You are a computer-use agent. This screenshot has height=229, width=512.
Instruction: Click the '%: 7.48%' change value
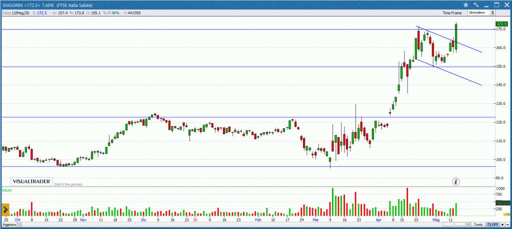click(111, 13)
